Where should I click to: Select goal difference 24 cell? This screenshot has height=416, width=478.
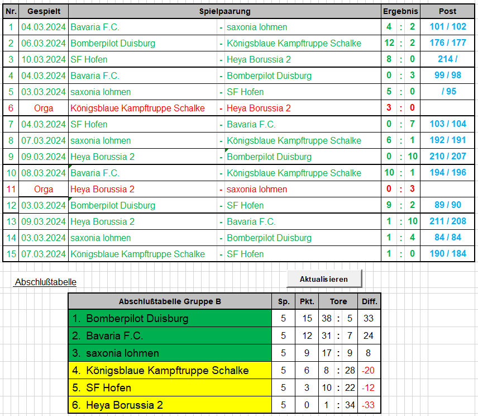pos(368,335)
